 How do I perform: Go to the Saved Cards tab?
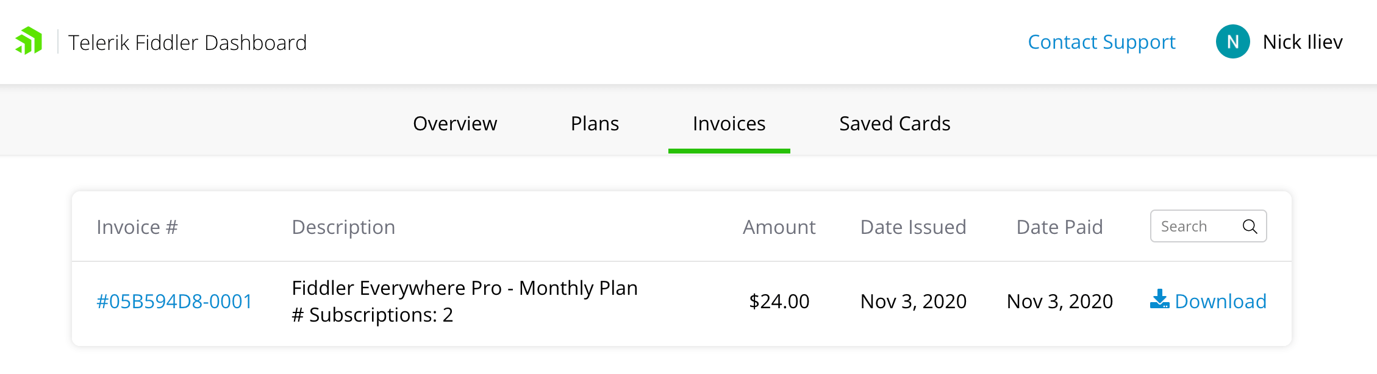[895, 124]
